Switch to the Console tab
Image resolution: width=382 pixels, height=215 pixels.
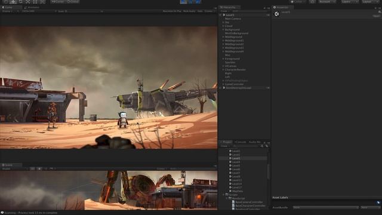[241, 142]
